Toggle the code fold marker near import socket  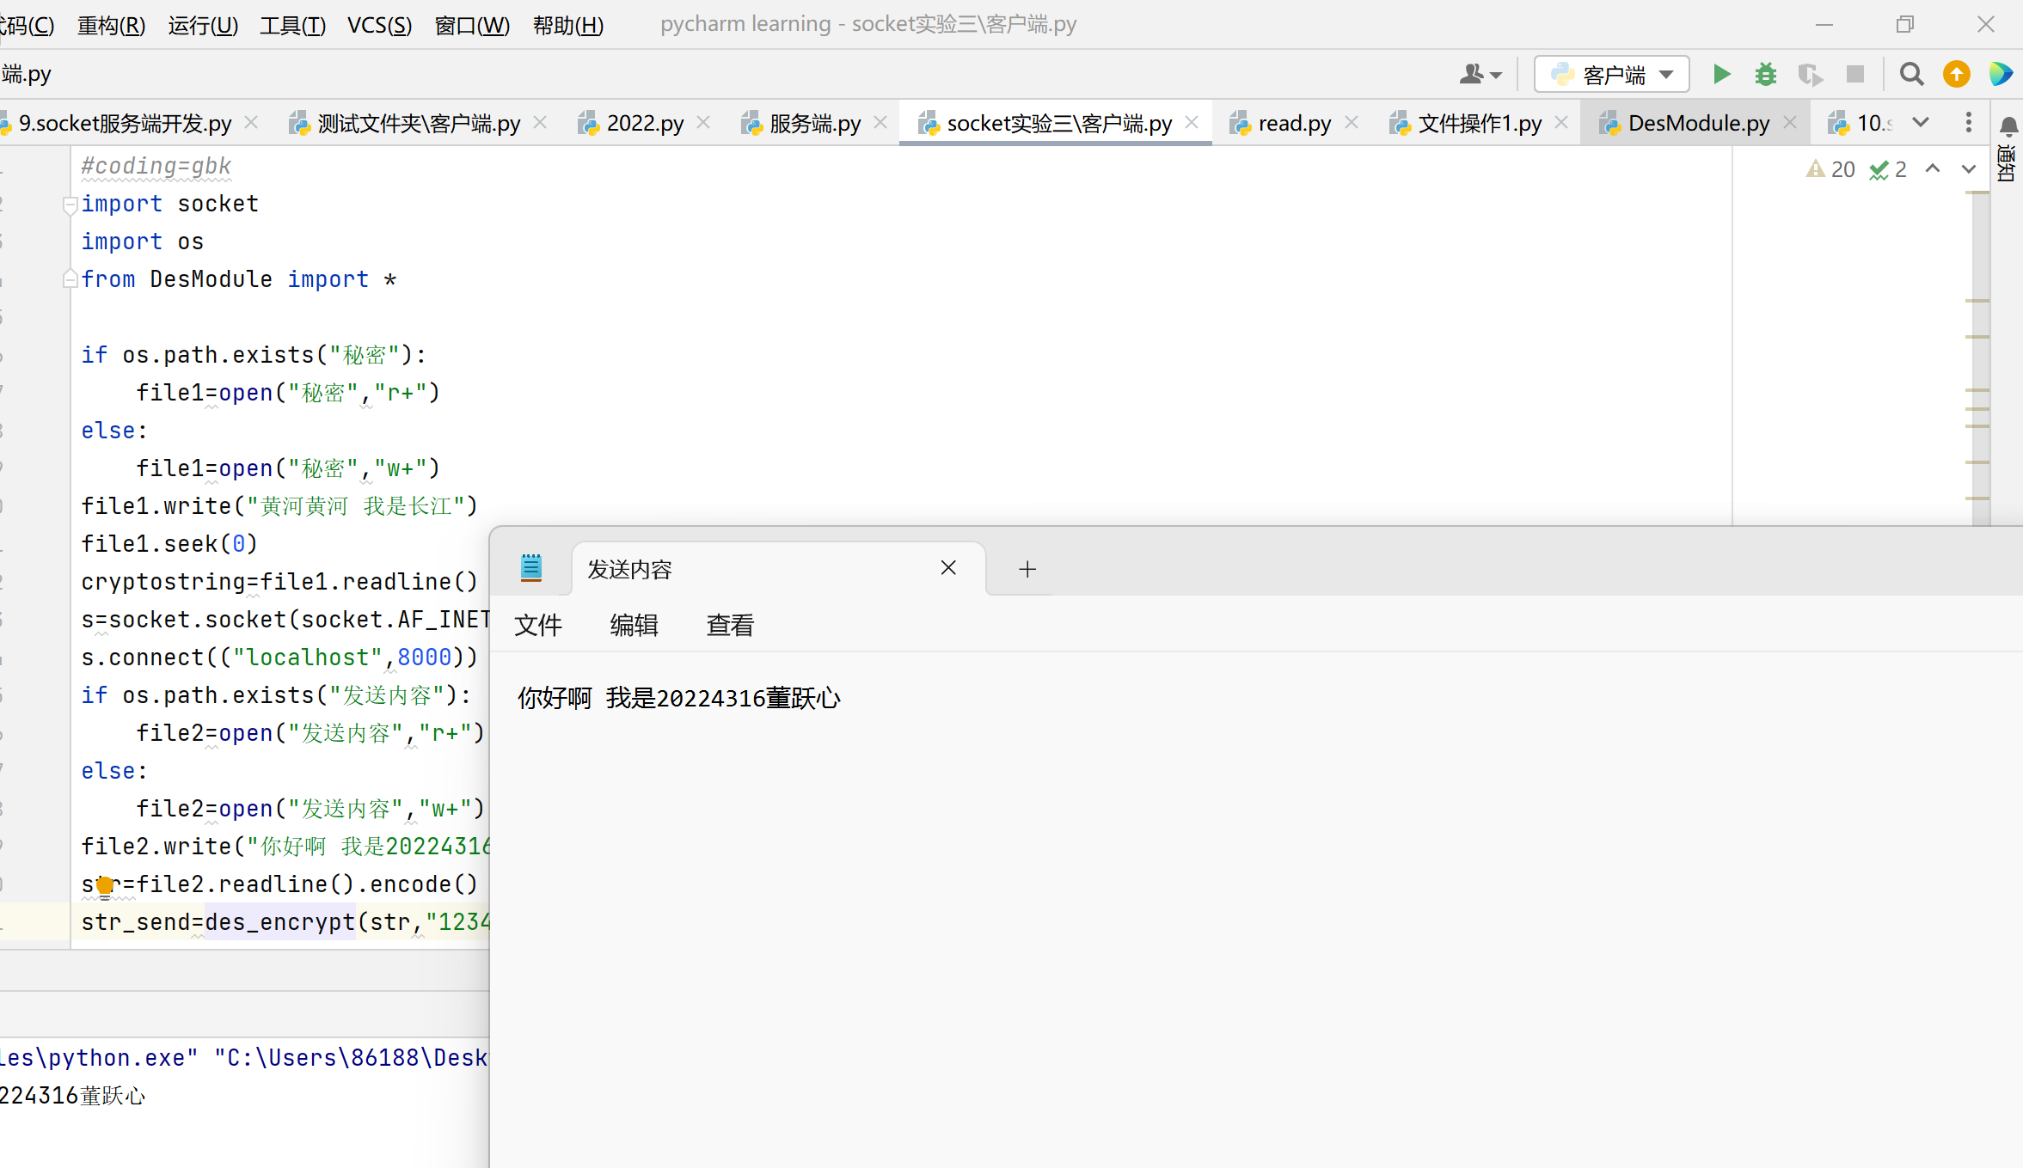point(70,205)
